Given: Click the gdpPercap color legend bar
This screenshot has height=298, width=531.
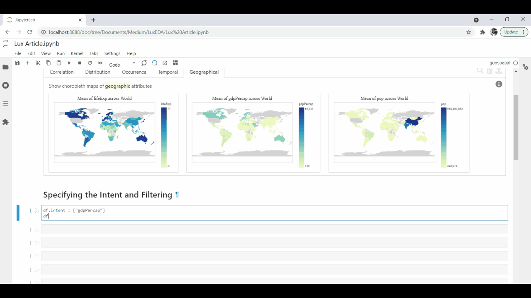Looking at the screenshot, I should pyautogui.click(x=301, y=137).
